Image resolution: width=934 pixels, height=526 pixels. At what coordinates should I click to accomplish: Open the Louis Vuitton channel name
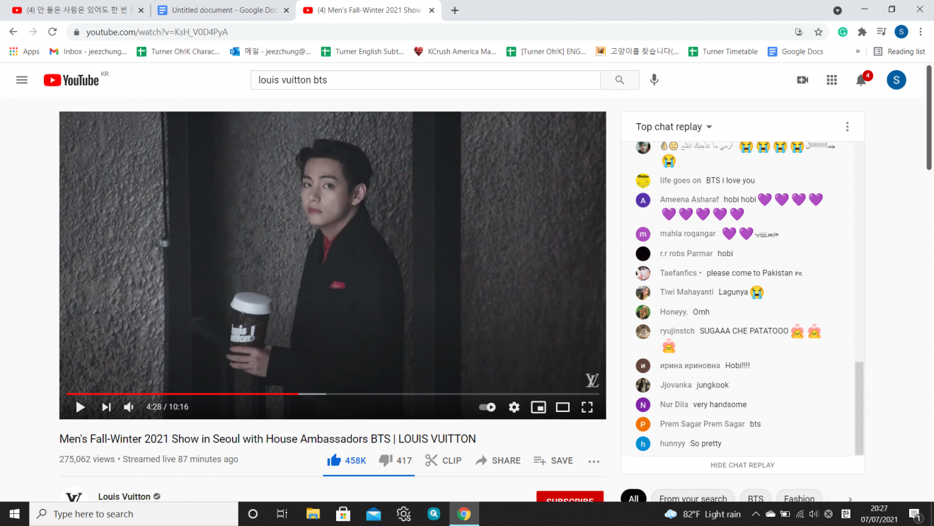click(125, 496)
